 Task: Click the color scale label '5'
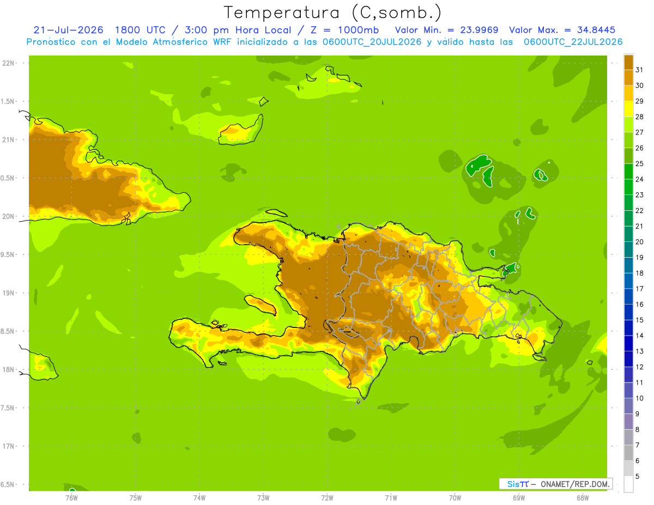pos(638,477)
